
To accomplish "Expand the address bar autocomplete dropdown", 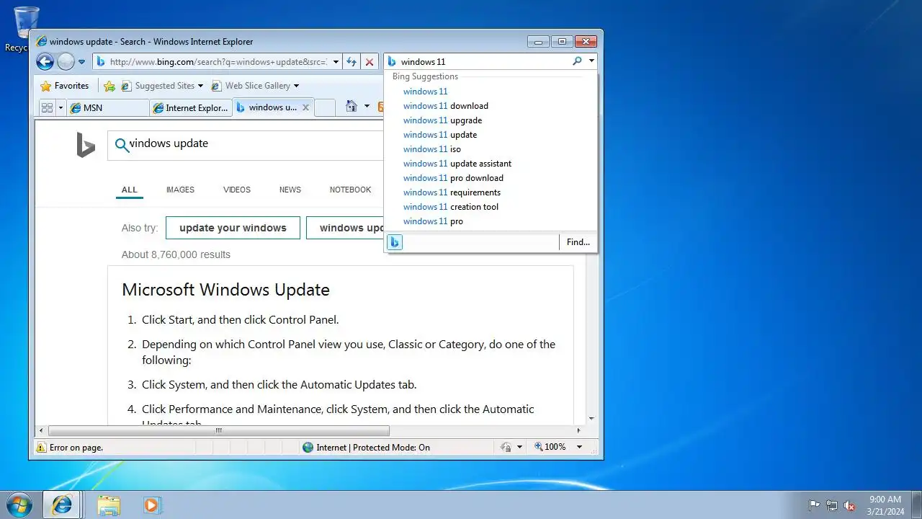I will [334, 62].
